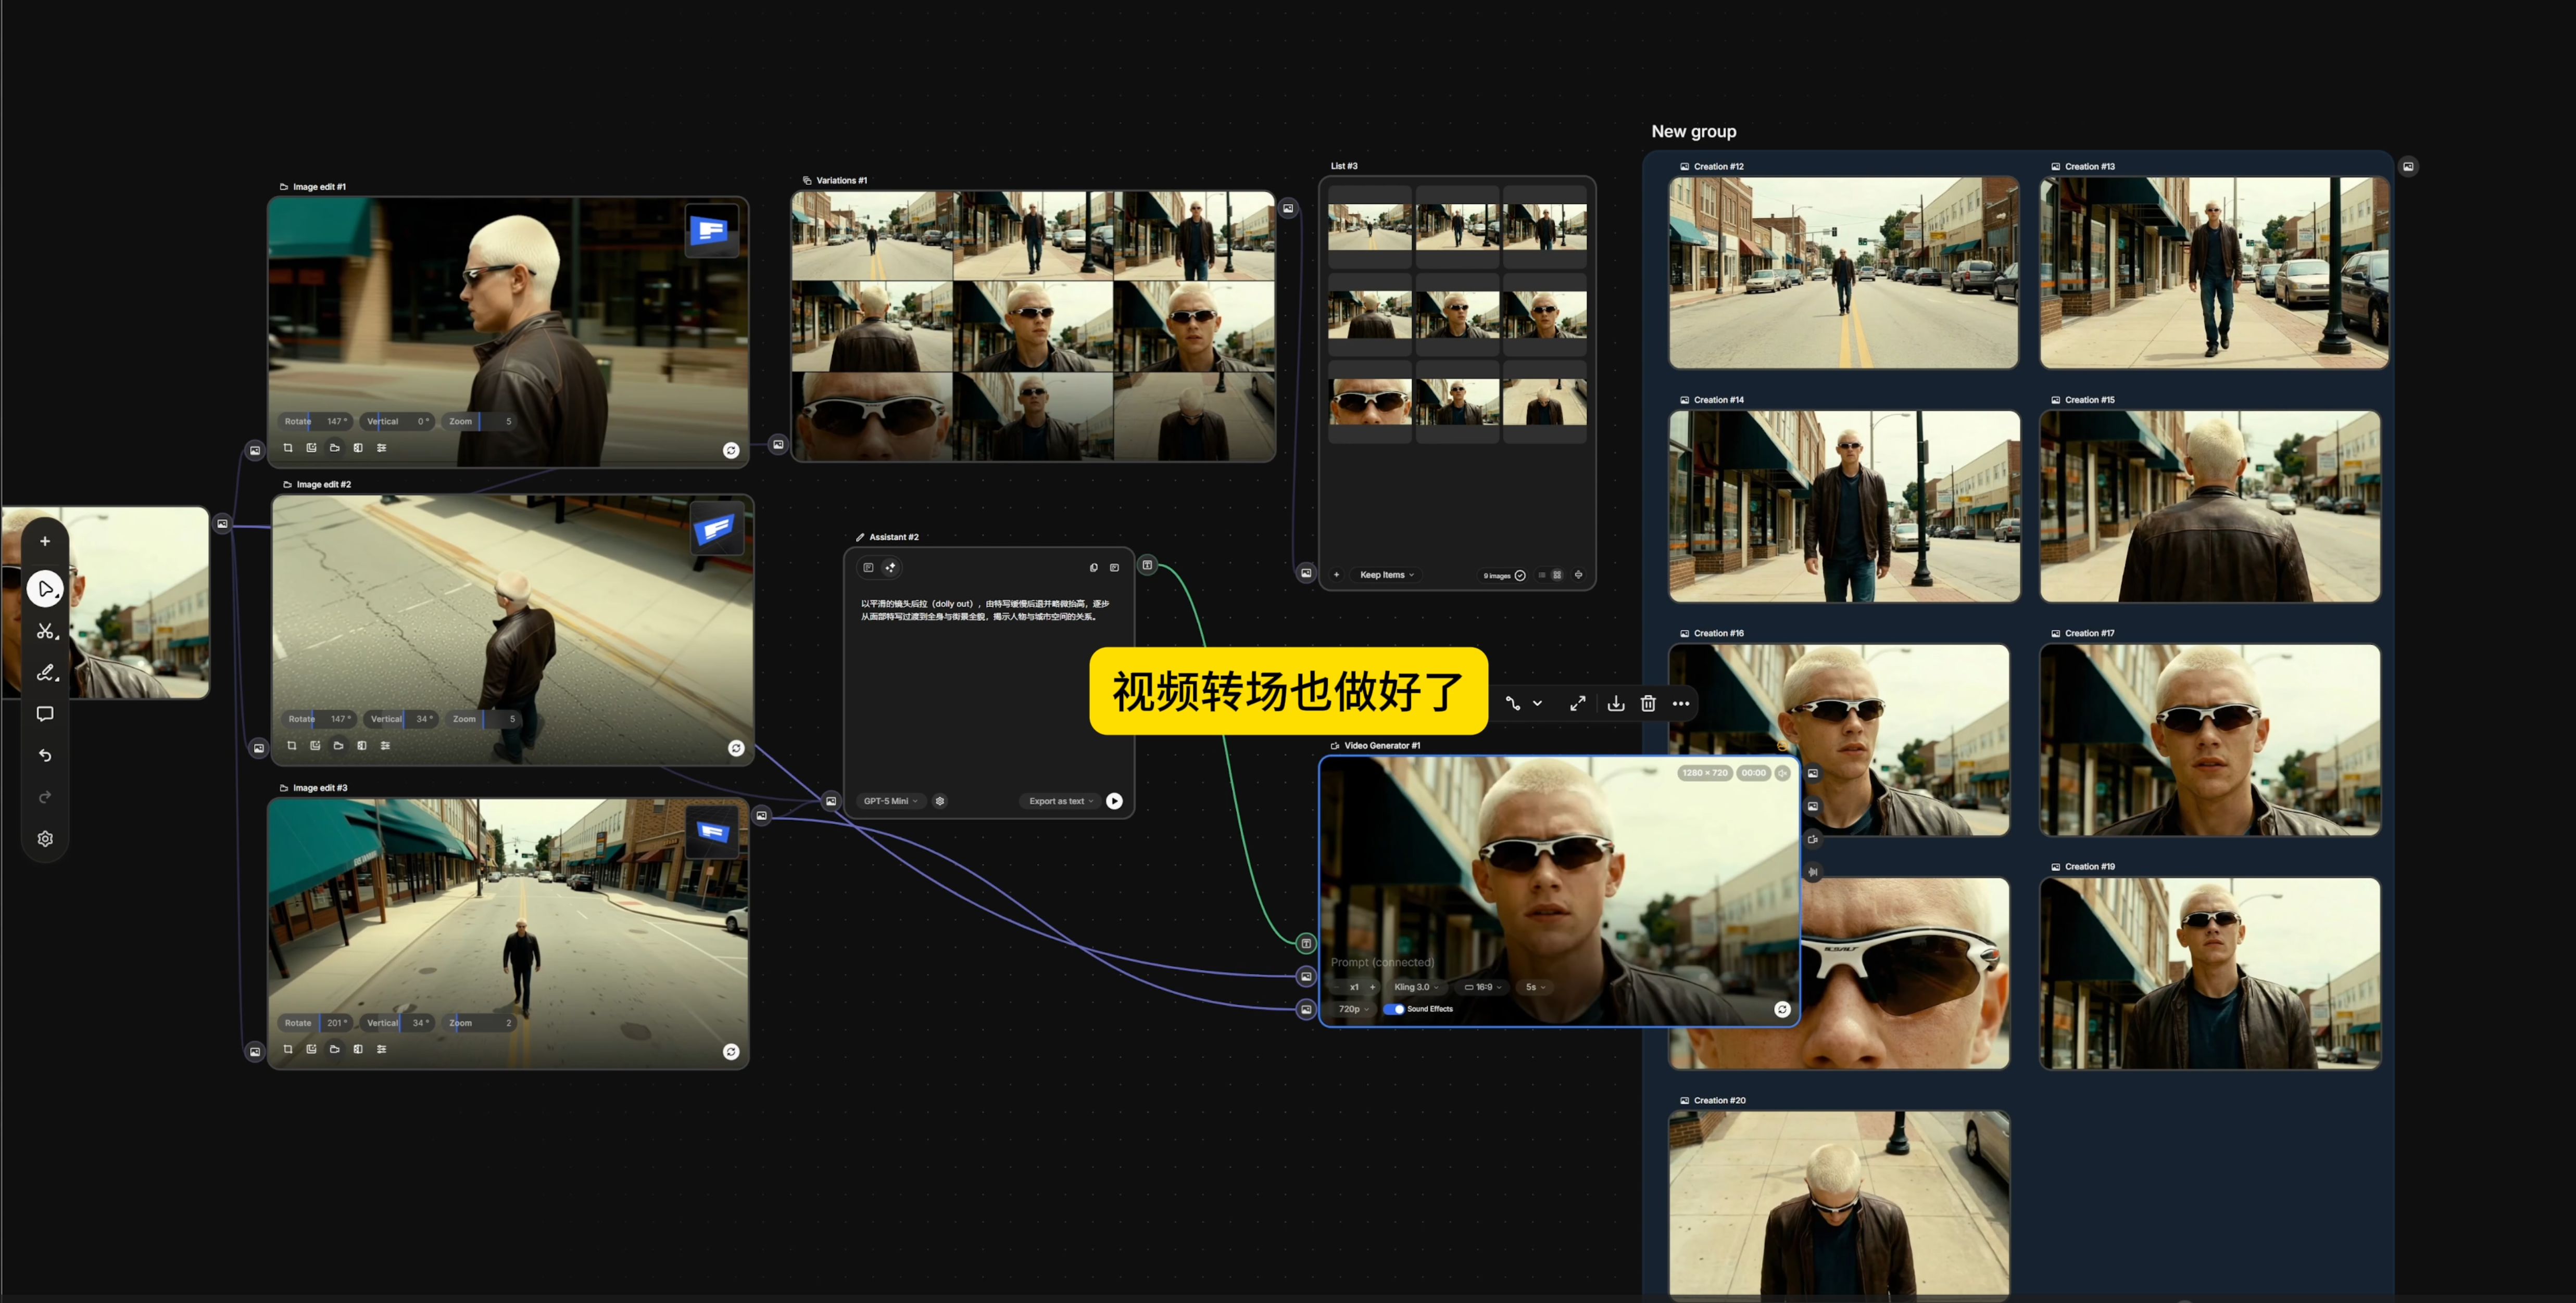
Task: Select the pointer/cursor tool in sidebar
Action: pos(45,589)
